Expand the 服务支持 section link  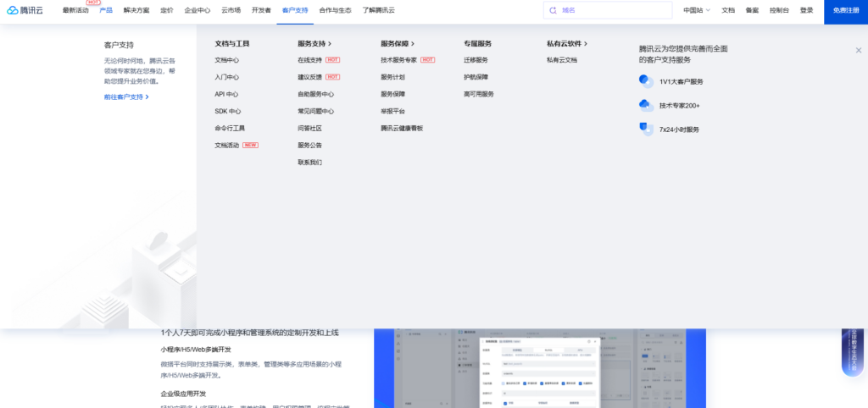314,43
